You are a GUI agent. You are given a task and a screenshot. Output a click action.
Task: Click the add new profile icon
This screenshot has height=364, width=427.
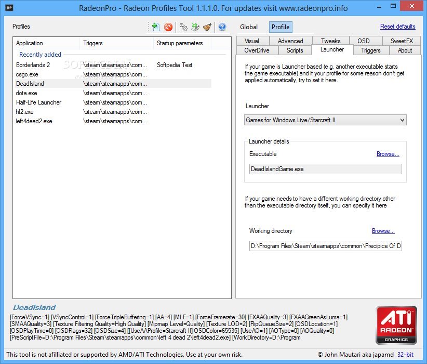pyautogui.click(x=156, y=27)
